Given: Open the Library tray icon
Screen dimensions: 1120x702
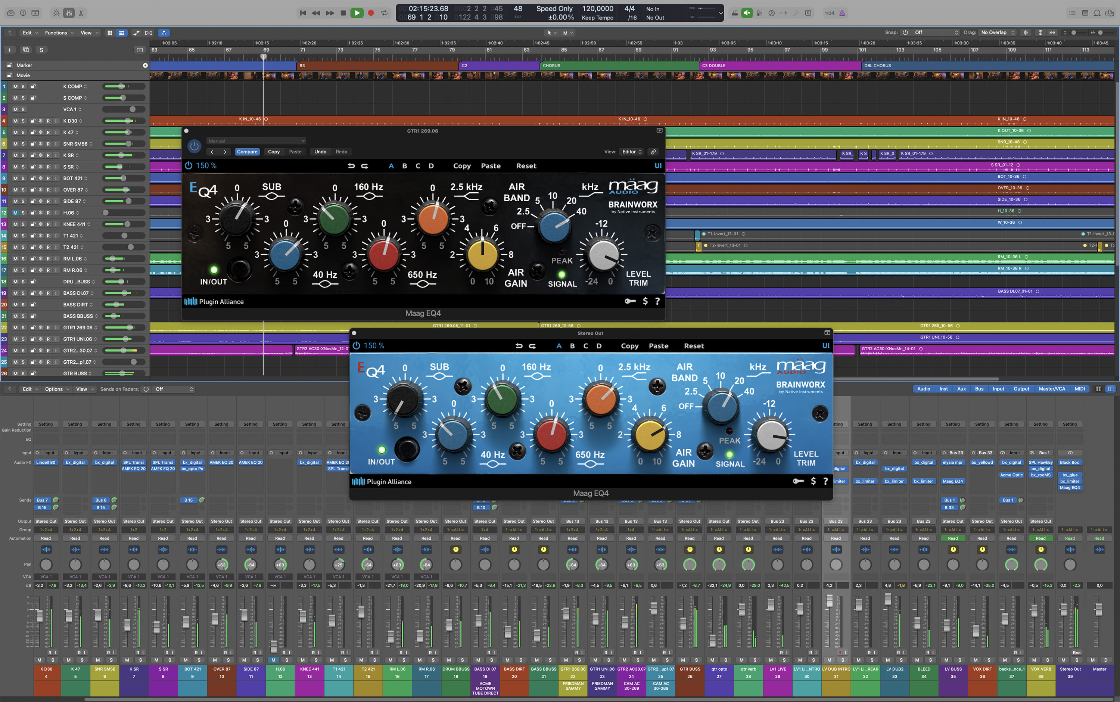Looking at the screenshot, I should [x=11, y=13].
